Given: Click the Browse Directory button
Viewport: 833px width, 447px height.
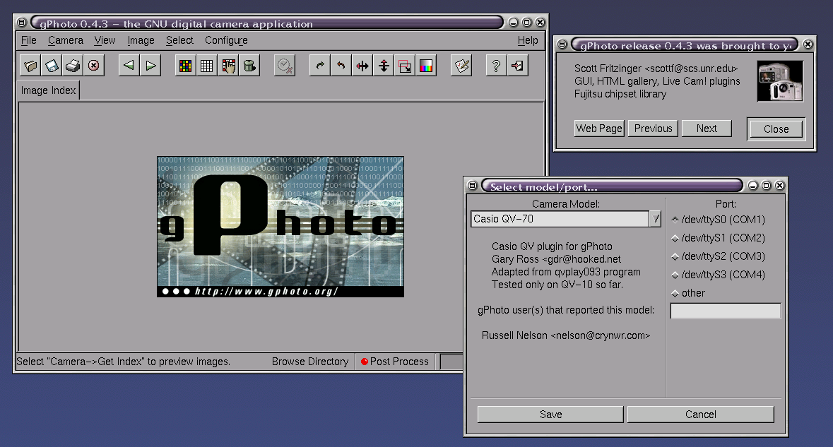Looking at the screenshot, I should (x=310, y=362).
